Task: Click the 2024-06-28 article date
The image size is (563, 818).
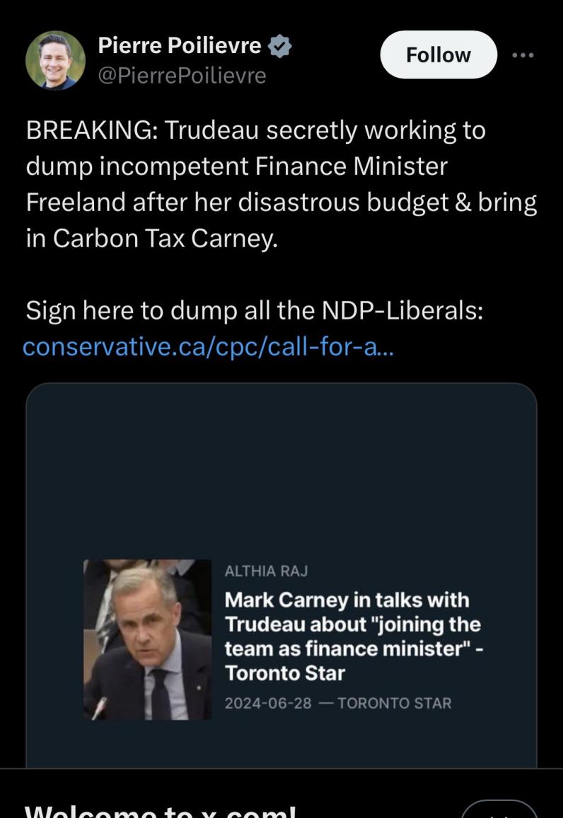Action: [268, 703]
